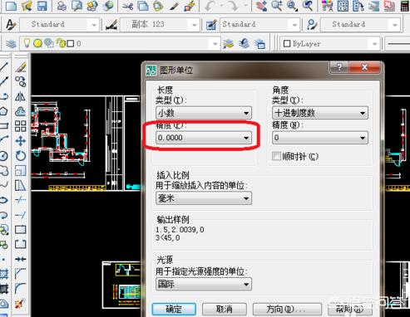Expand the insert scale 毫米 units dropdown

pyautogui.click(x=204, y=198)
